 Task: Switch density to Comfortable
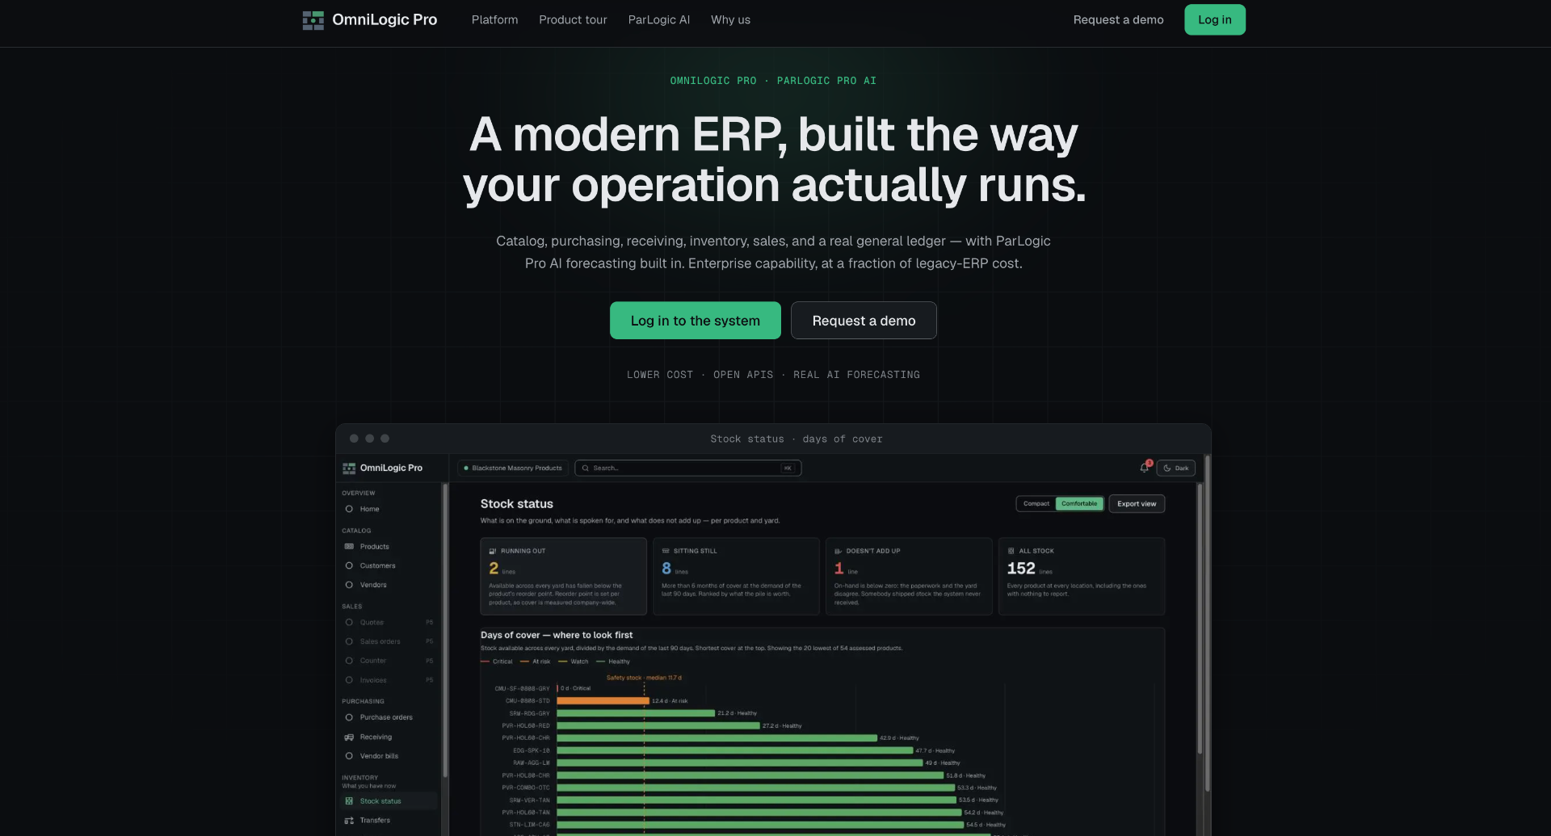[1079, 504]
